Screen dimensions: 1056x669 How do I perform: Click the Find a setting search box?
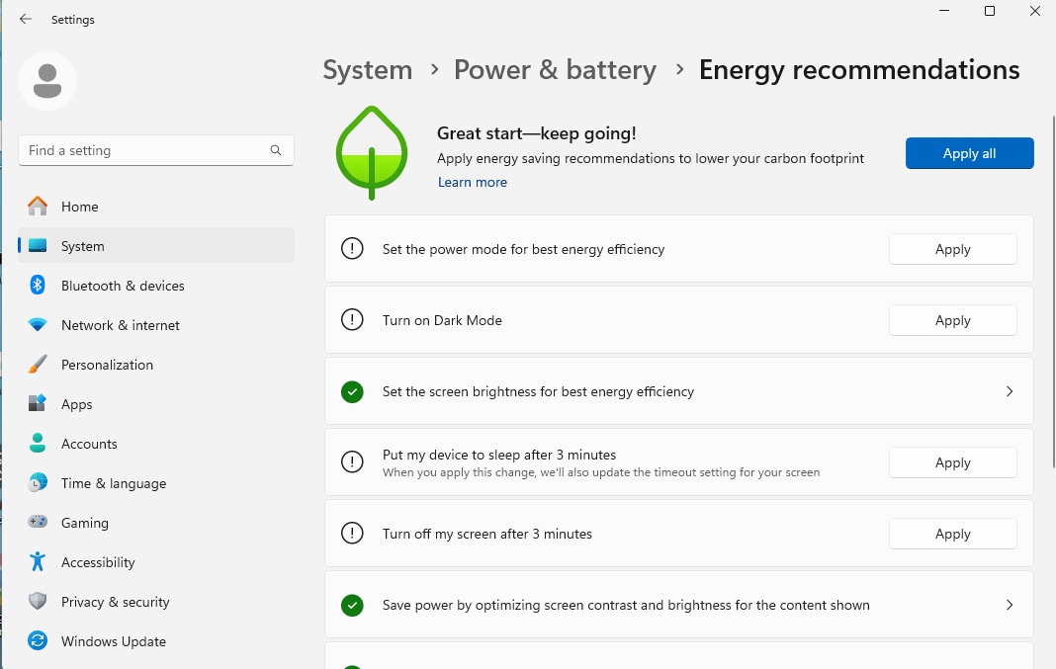pos(156,150)
